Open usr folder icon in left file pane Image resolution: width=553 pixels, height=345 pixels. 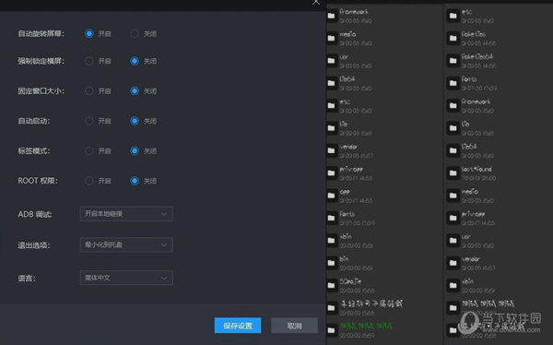click(x=331, y=61)
